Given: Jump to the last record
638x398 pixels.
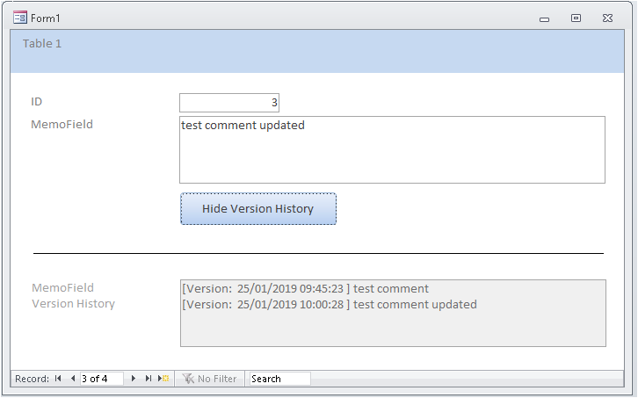Looking at the screenshot, I should point(149,379).
